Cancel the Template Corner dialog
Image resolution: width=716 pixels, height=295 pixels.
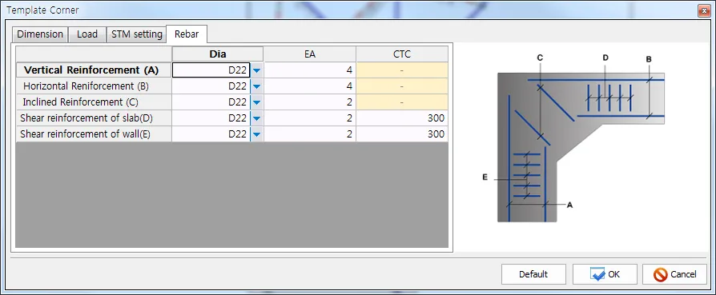tap(674, 274)
